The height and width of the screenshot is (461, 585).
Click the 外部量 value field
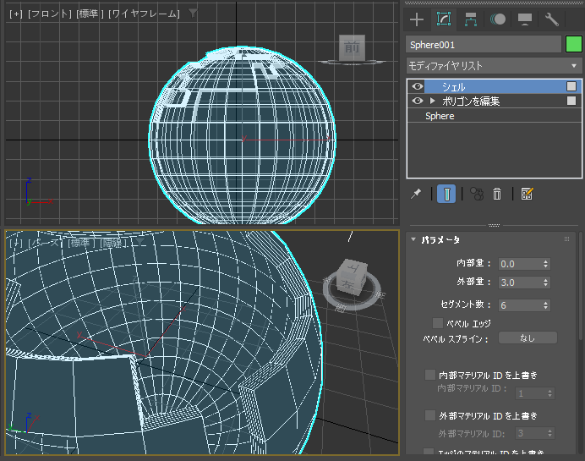(521, 283)
